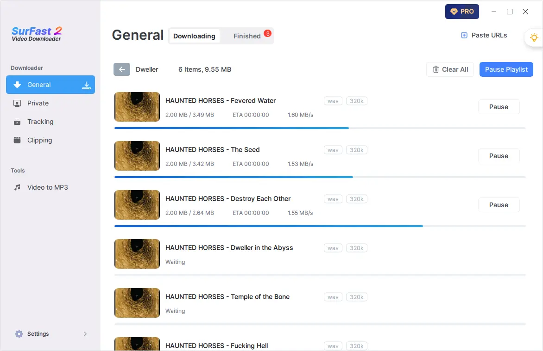Screen dimensions: 543x351
Task: Click the red 3 badge on Finished
Action: 267,33
